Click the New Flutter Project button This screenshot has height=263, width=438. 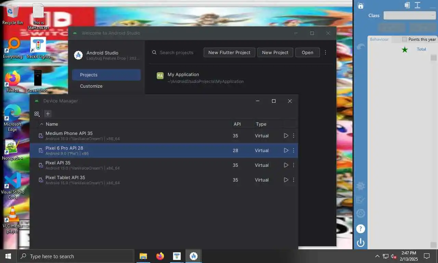pos(229,52)
